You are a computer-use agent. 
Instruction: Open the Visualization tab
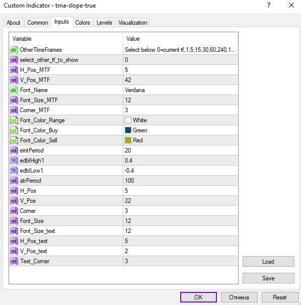click(x=132, y=23)
